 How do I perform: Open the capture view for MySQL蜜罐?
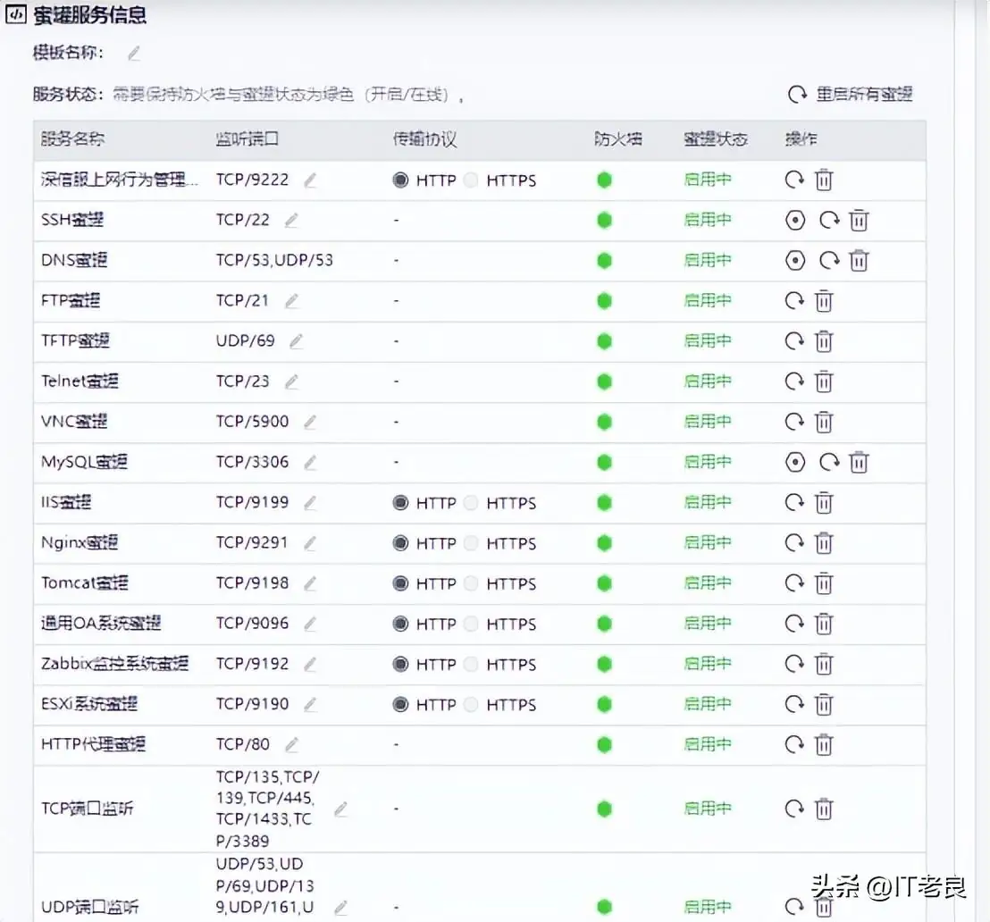pos(795,462)
